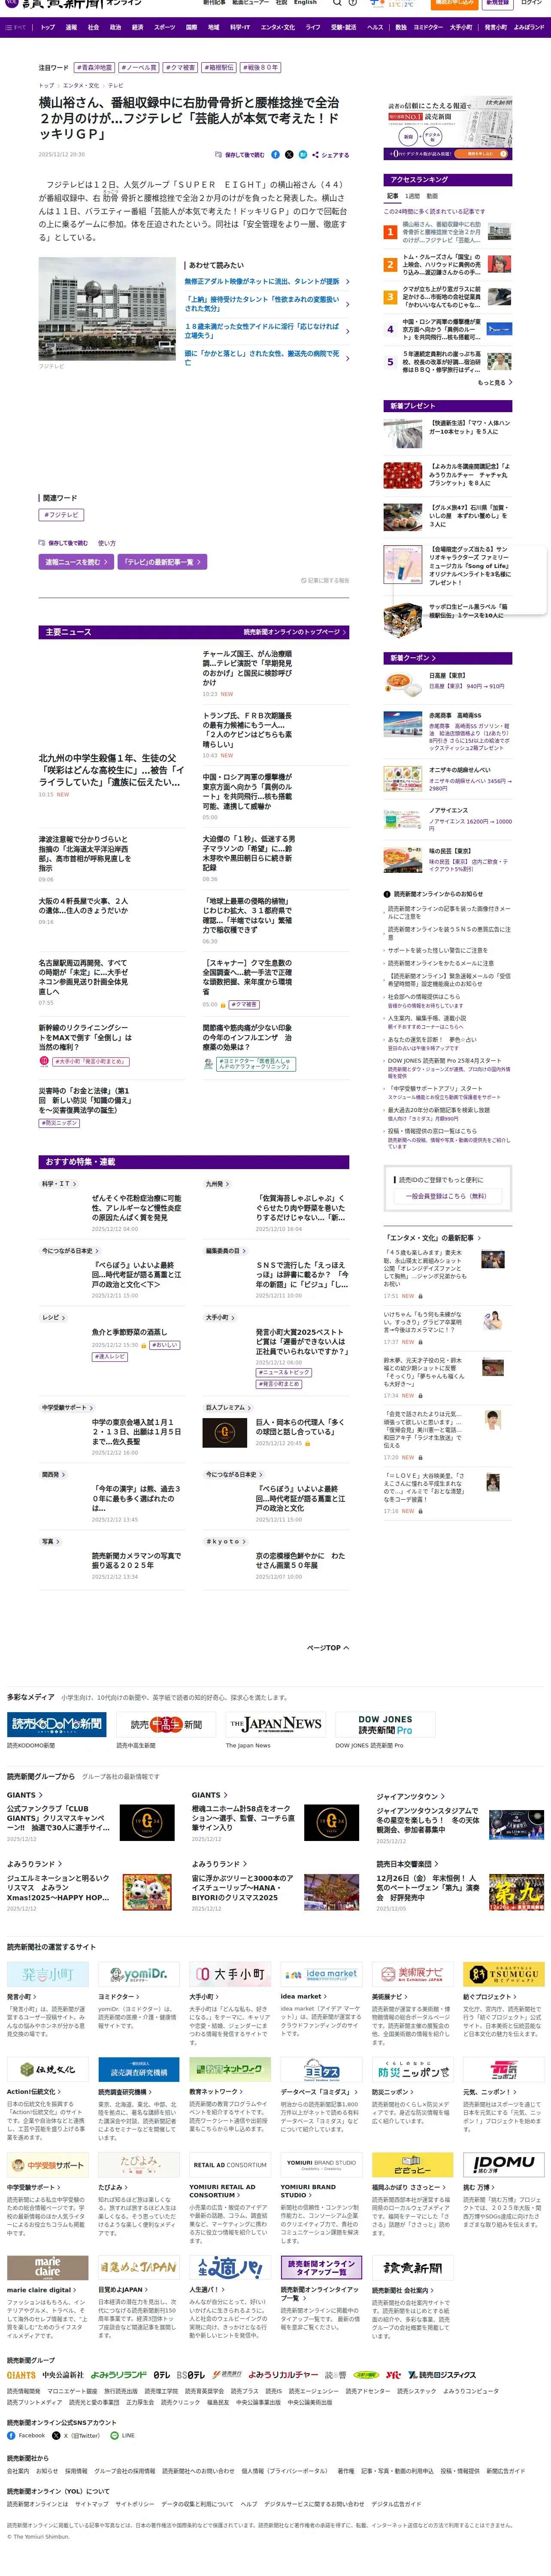This screenshot has width=551, height=2576.
Task: Click the 記事に関する報告 icon link
Action: 325,579
